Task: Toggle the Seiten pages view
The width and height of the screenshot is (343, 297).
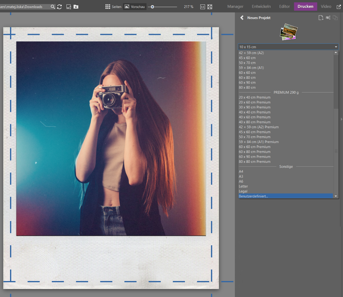Action: [113, 7]
